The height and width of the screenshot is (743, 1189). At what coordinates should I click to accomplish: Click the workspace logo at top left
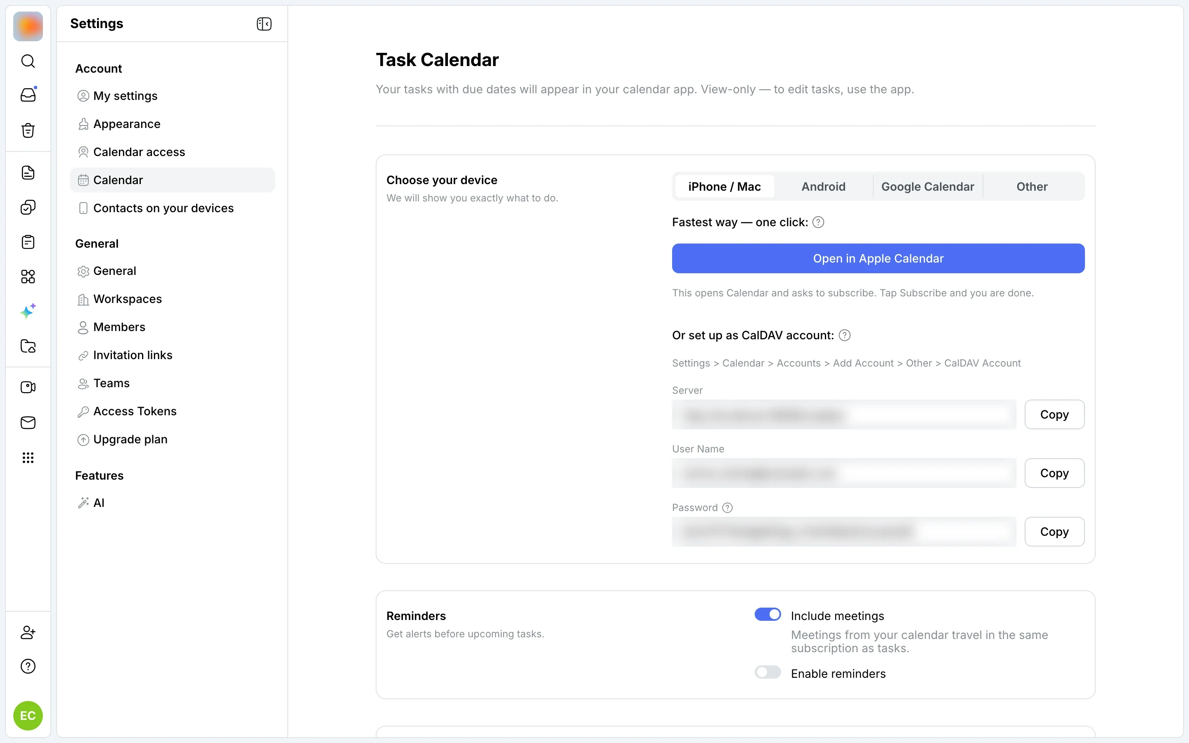(28, 26)
